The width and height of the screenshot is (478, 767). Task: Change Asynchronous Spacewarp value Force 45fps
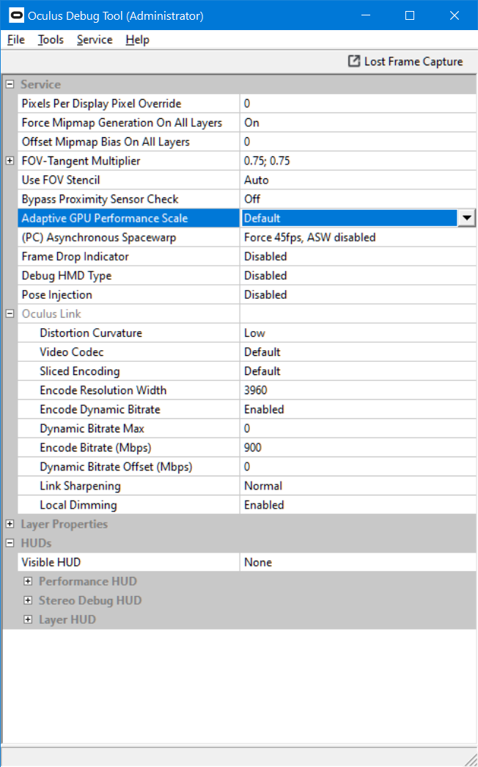coord(358,237)
